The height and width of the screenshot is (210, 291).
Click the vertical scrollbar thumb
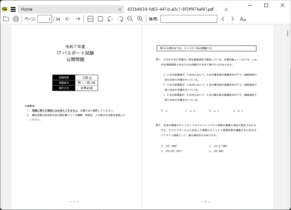pos(288,33)
